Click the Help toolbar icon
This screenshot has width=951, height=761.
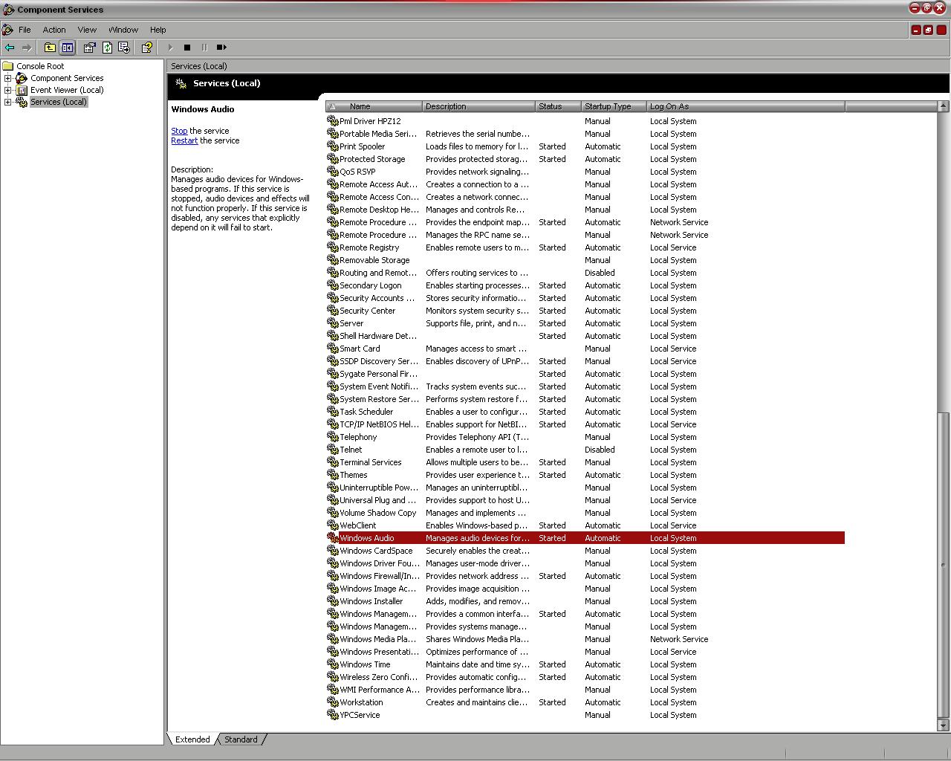point(146,48)
